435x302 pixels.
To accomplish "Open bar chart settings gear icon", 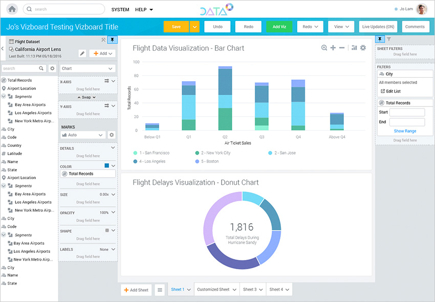I will (x=363, y=48).
